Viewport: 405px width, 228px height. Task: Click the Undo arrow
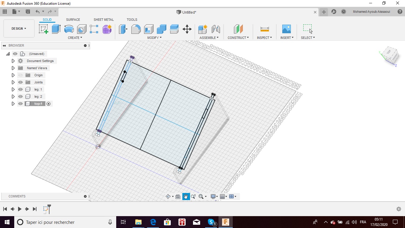[38, 12]
